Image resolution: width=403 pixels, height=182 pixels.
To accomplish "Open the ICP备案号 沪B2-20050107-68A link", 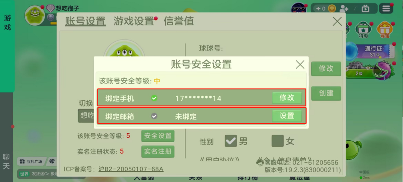I will point(131,169).
